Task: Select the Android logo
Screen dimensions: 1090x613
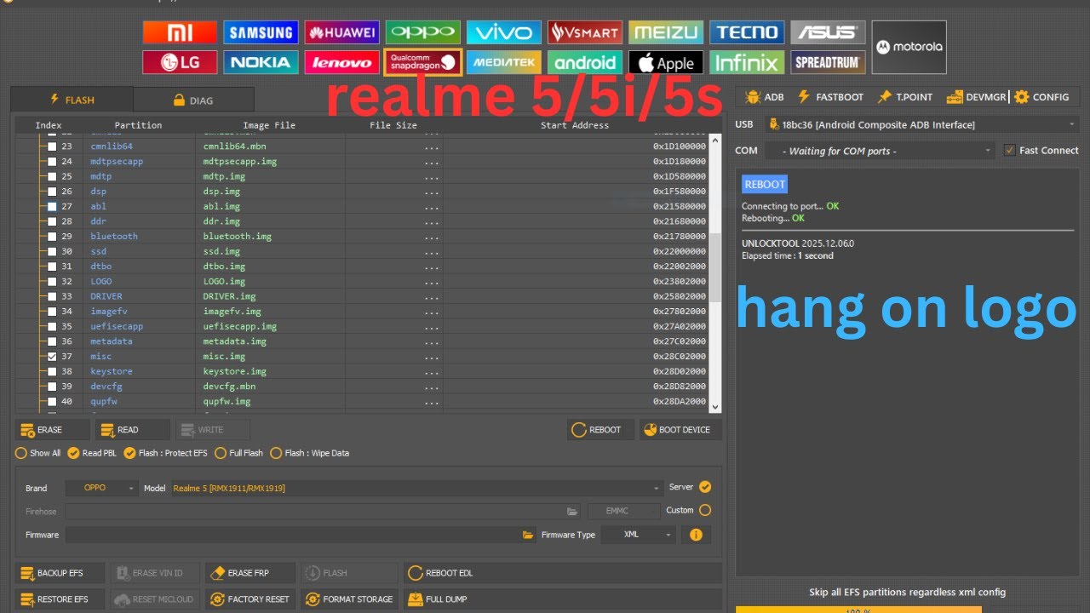Action: [x=585, y=62]
